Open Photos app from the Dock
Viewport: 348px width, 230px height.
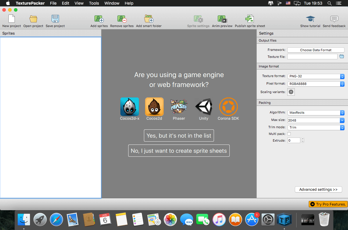(x=170, y=220)
